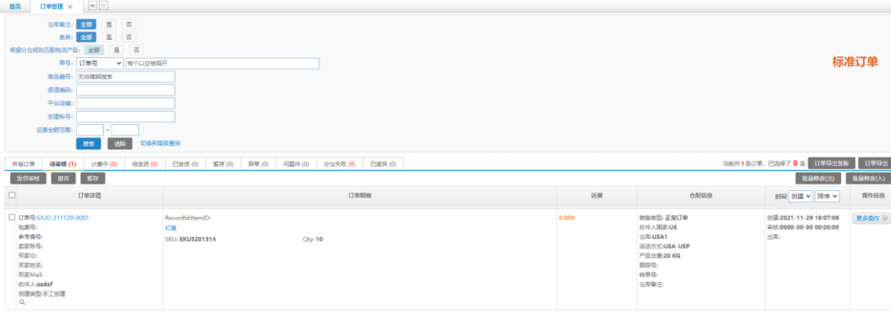Close the 订单管理 tab with its X icon
The image size is (891, 329).
point(70,7)
